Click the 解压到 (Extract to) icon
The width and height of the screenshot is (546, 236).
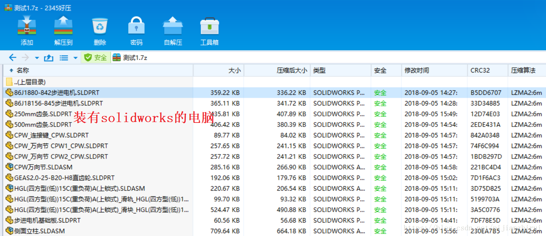point(63,26)
